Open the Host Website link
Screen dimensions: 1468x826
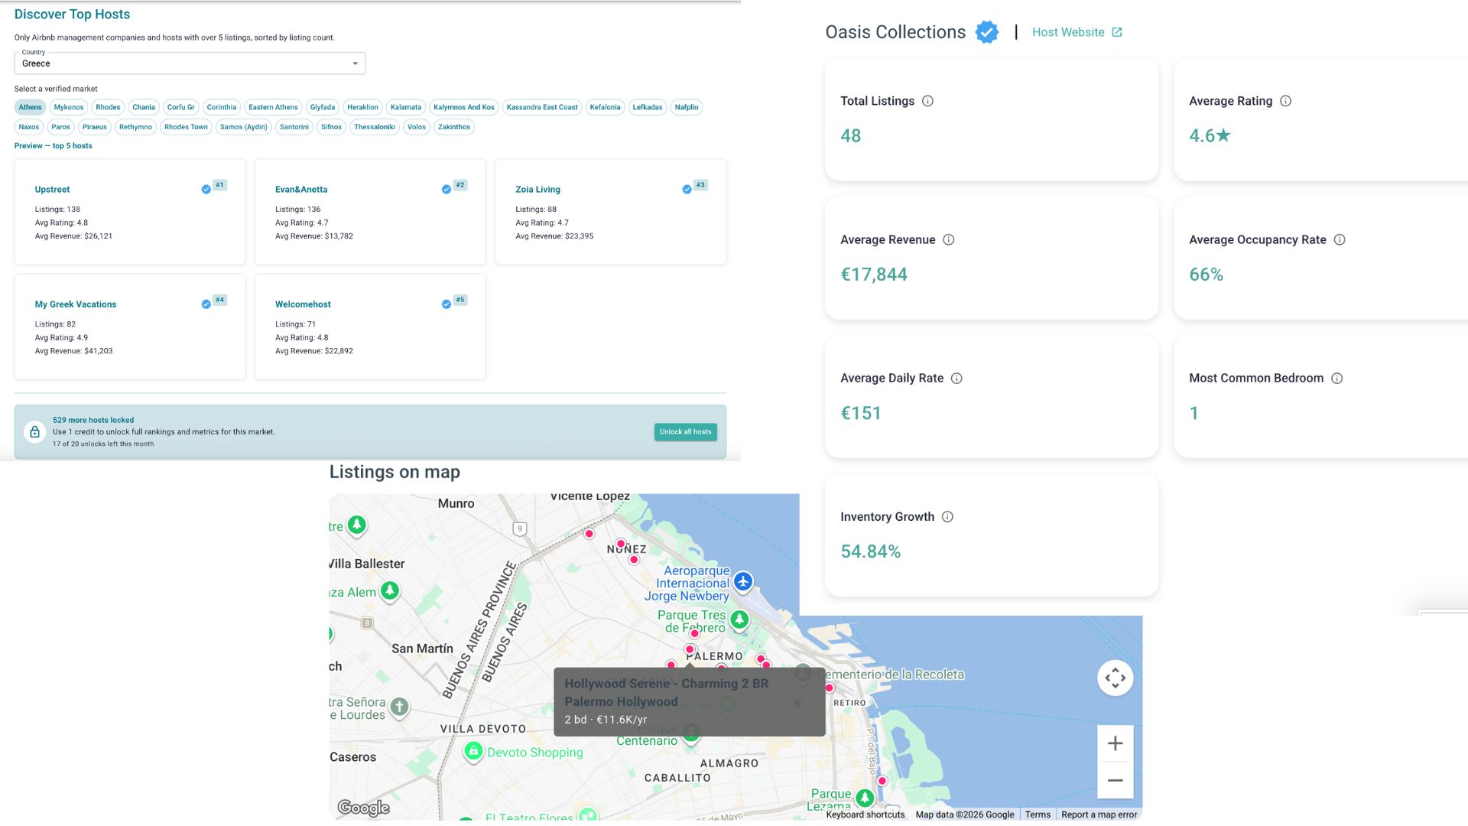click(1077, 32)
